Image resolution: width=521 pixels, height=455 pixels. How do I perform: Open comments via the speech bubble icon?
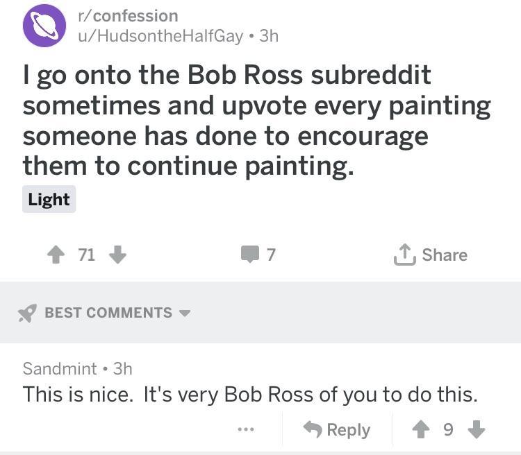[249, 255]
